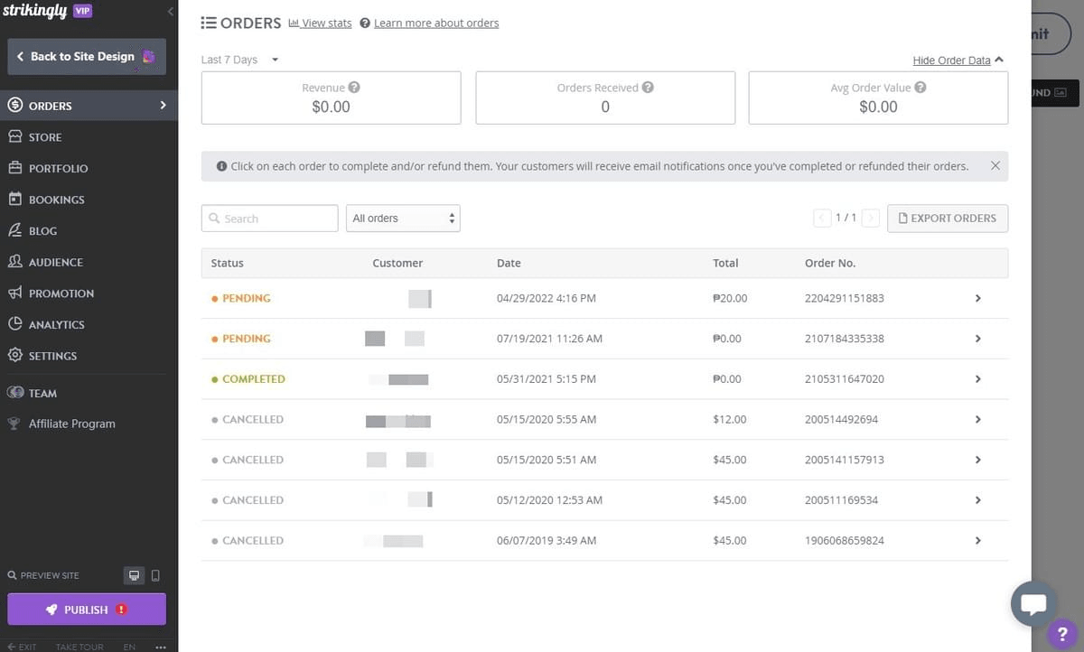The height and width of the screenshot is (652, 1084).
Task: Expand order 2204291151883 details
Action: [x=977, y=298]
